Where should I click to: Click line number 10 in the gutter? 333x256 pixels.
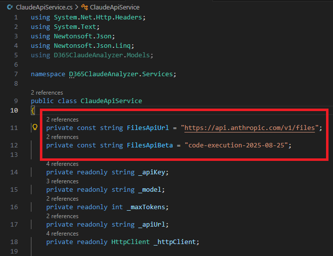(x=14, y=110)
